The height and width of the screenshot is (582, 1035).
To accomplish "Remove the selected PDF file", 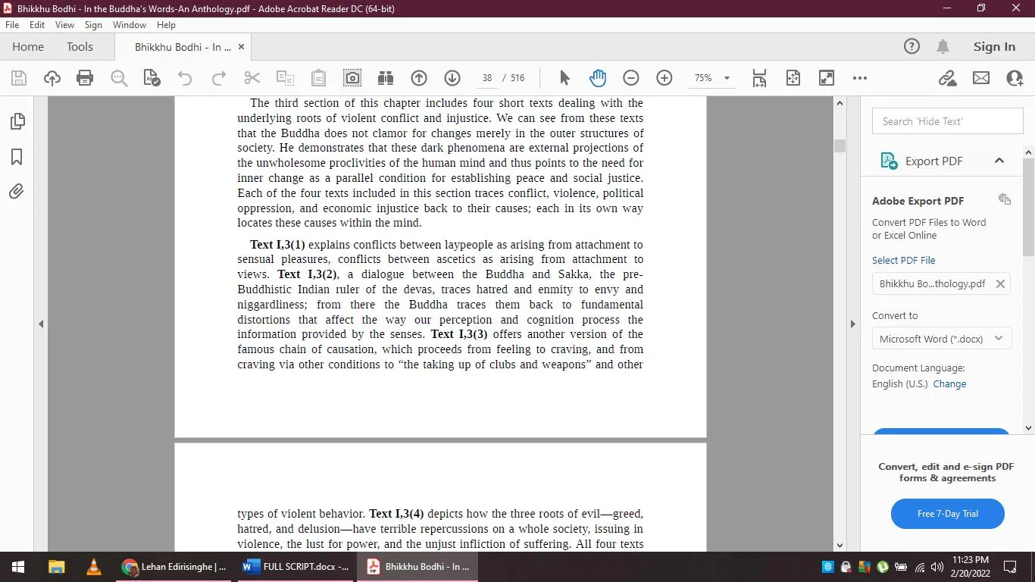I will pyautogui.click(x=1000, y=283).
